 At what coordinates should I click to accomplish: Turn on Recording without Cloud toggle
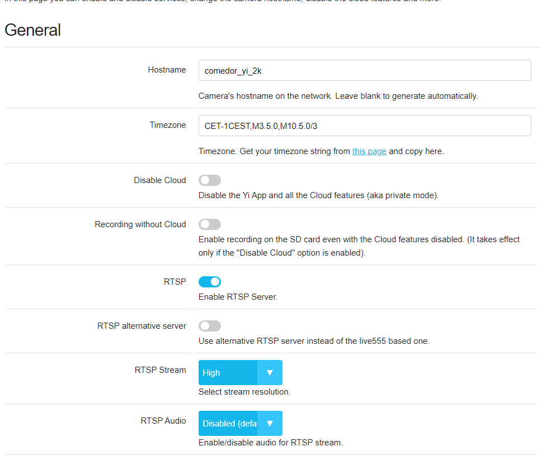click(x=210, y=224)
